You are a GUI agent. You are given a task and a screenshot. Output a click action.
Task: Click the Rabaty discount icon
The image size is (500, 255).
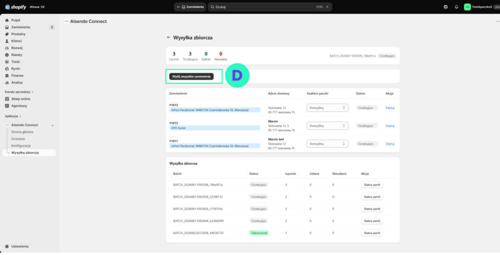(7, 55)
